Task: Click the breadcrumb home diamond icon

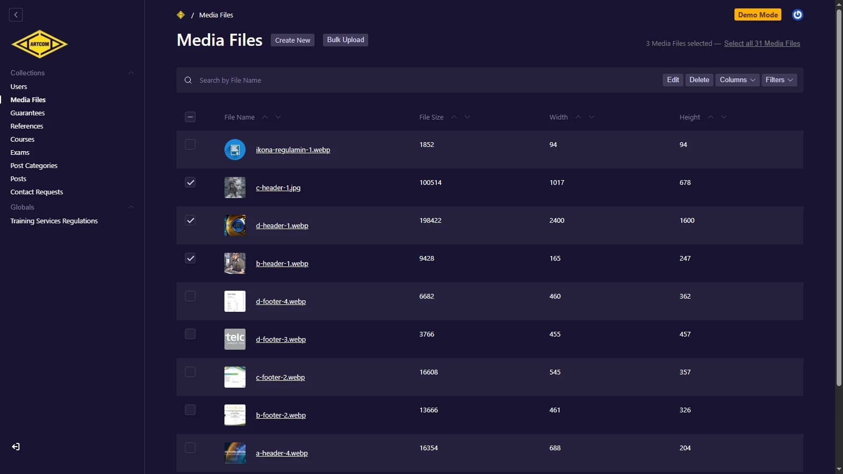Action: pos(181,15)
